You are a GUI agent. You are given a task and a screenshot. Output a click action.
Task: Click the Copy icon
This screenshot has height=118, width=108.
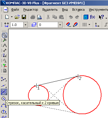coord(55,17)
